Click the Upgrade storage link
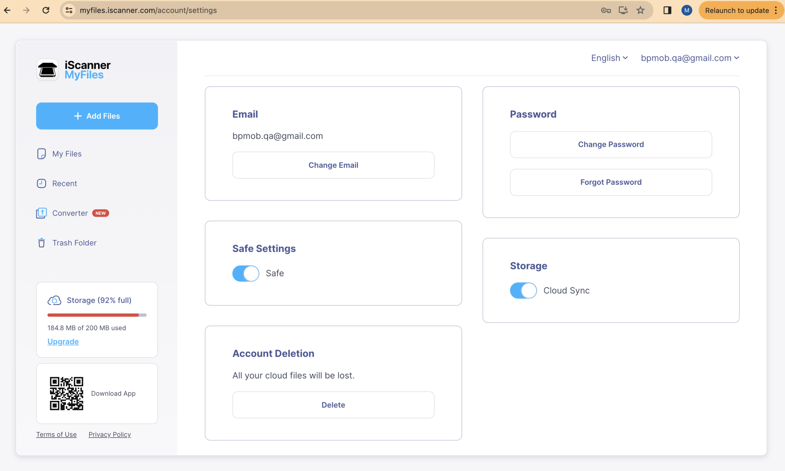This screenshot has height=471, width=785. click(x=63, y=341)
